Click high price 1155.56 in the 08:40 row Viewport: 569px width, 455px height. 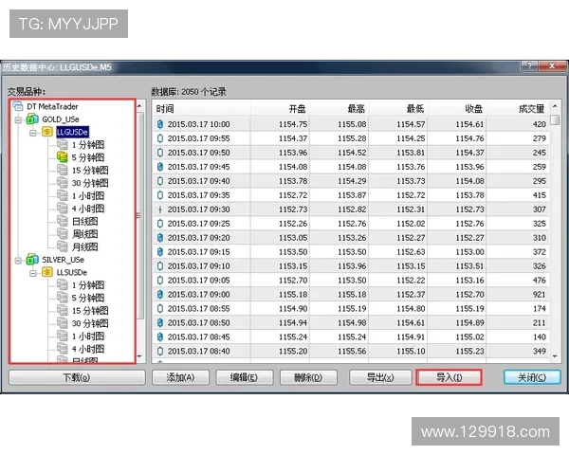[x=352, y=351]
